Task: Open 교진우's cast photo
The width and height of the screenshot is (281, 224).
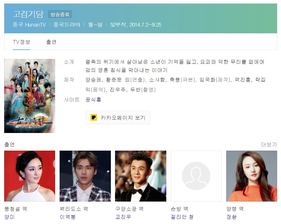Action: 141,176
